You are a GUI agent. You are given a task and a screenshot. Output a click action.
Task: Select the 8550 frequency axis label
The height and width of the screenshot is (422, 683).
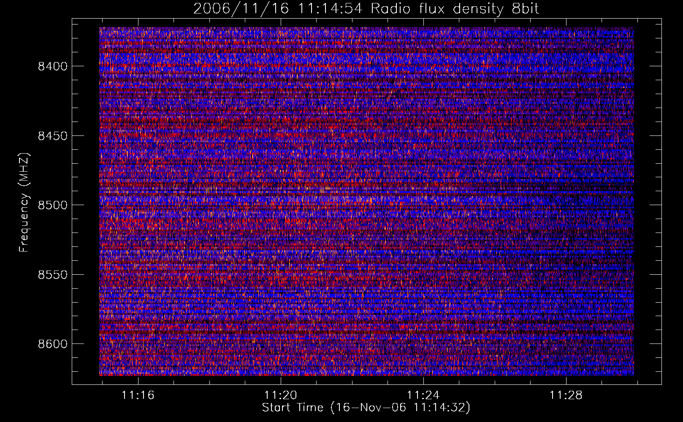coord(52,275)
